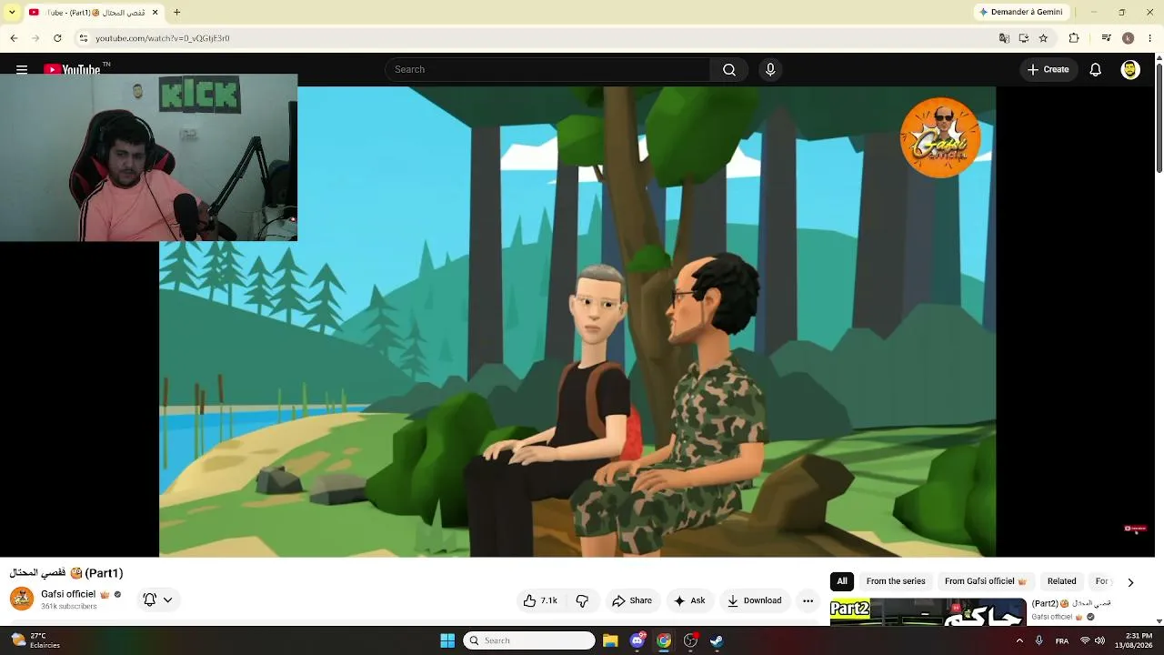Show hidden system tray icons
Image resolution: width=1164 pixels, height=655 pixels.
tap(1019, 640)
